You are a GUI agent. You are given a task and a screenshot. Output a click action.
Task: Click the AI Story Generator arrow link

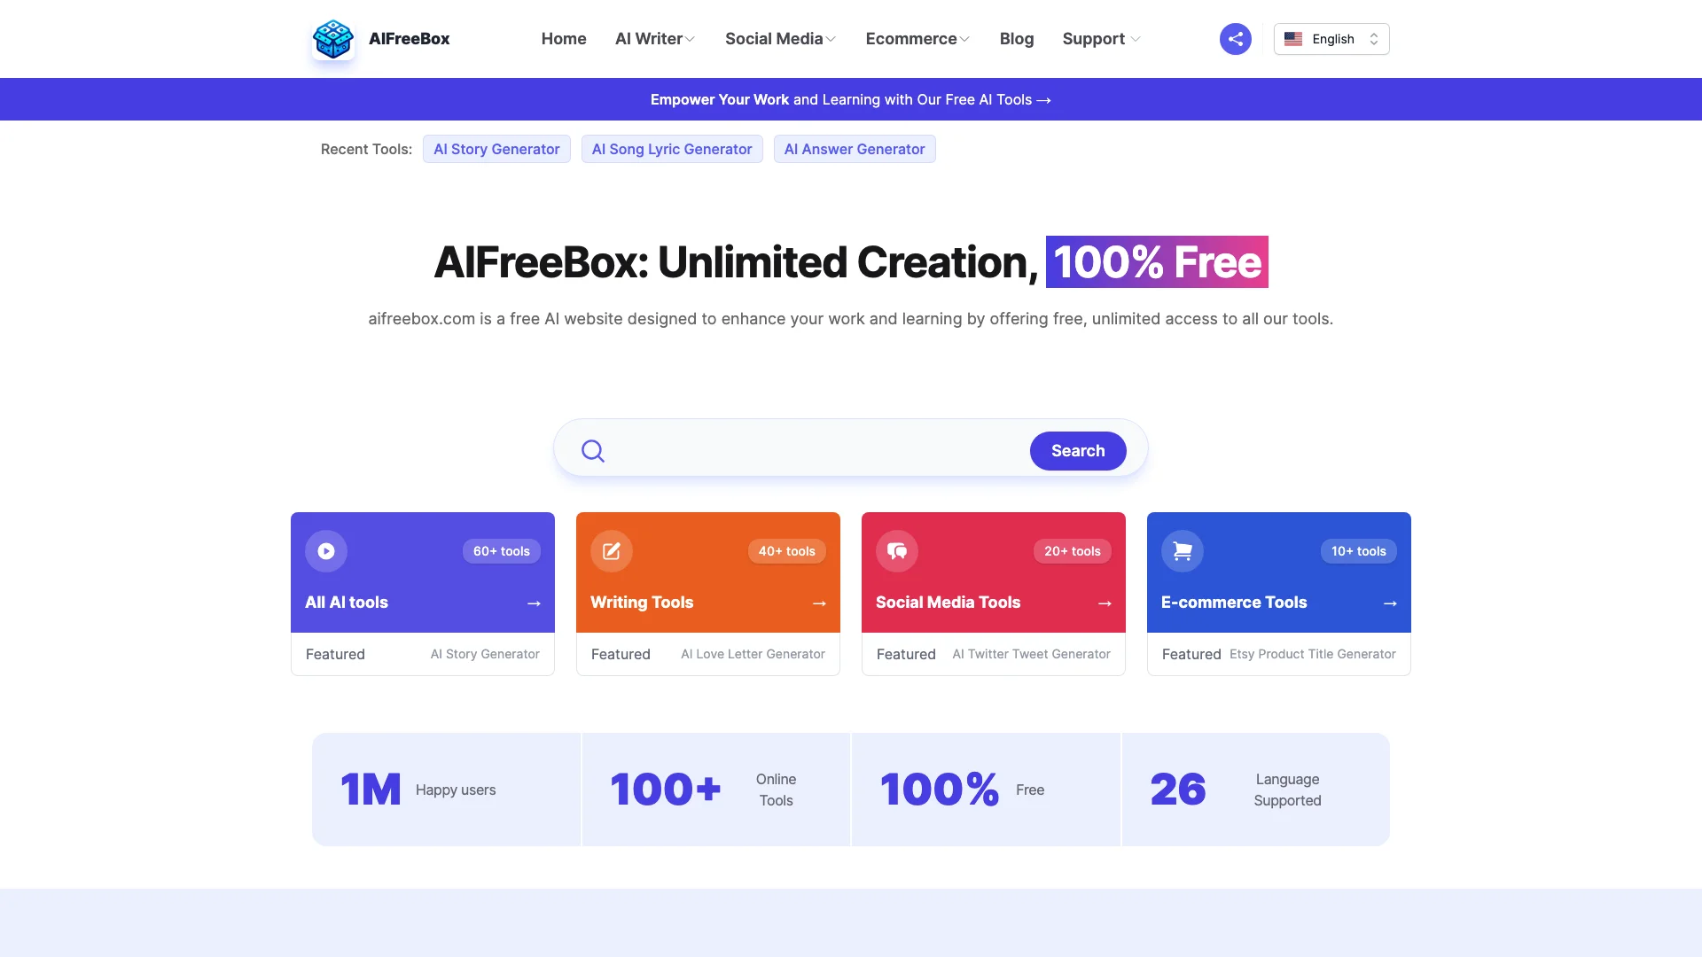click(484, 653)
